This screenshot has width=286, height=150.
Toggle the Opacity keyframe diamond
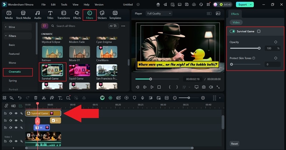(276, 42)
